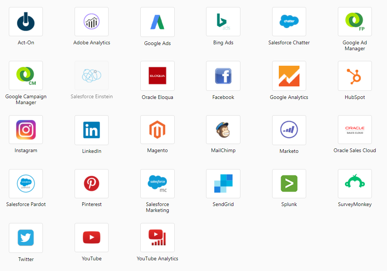Open the Google Ad Manager connector

click(x=355, y=22)
